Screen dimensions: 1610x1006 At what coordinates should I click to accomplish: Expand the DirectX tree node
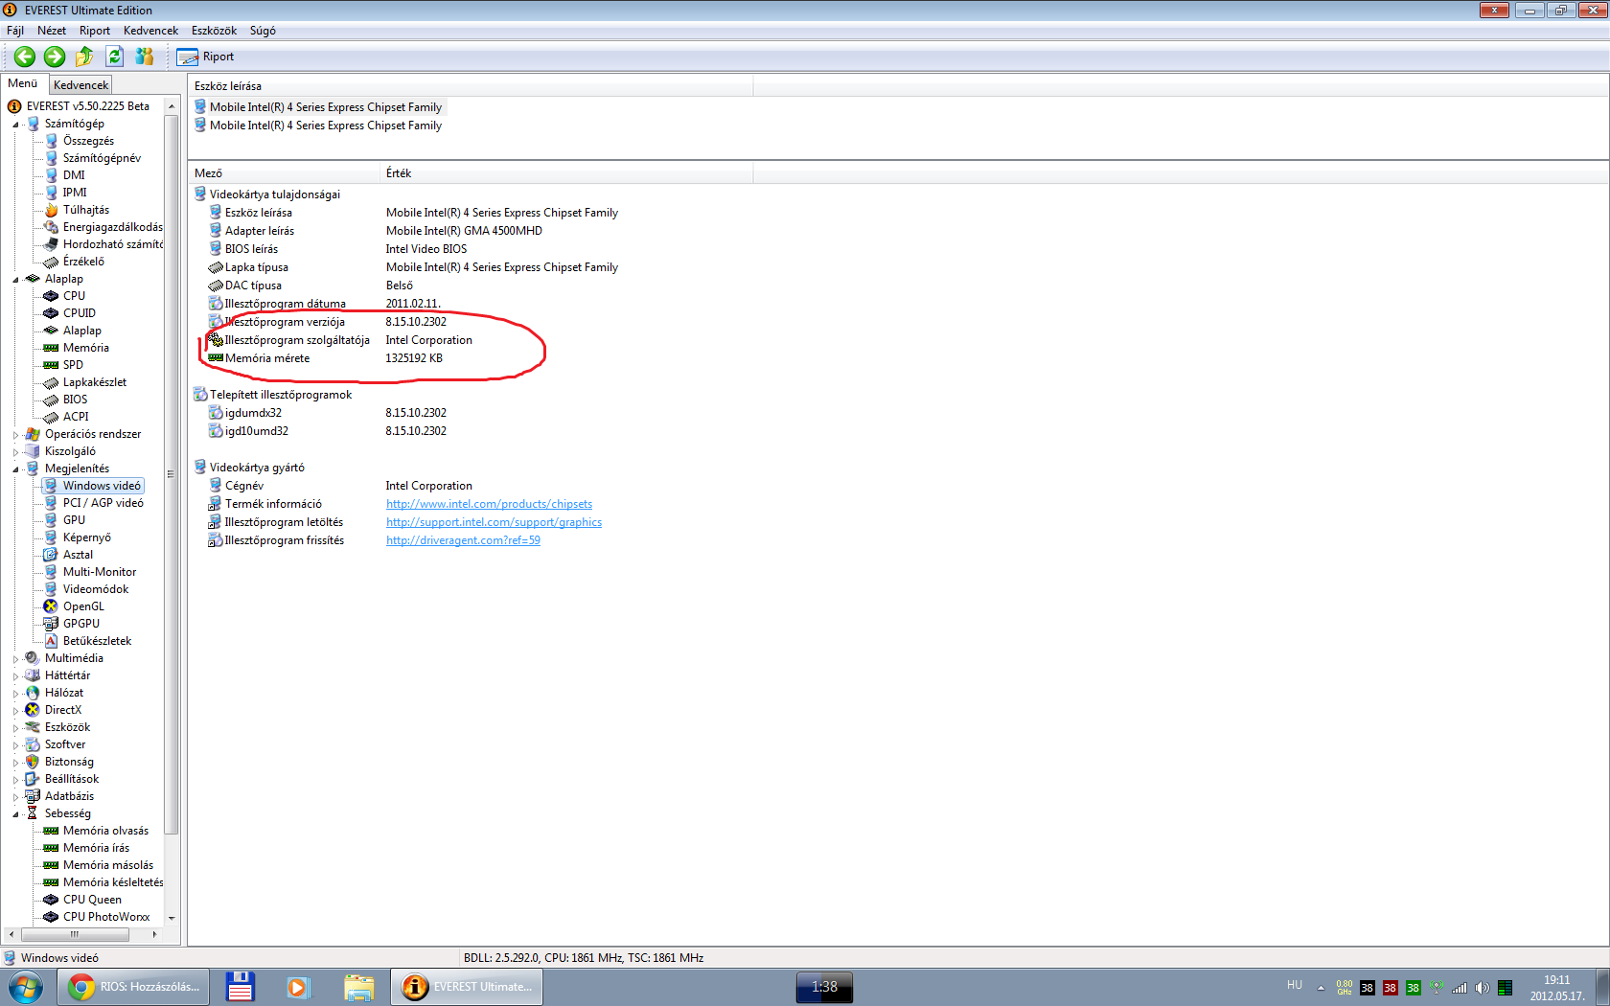click(15, 711)
